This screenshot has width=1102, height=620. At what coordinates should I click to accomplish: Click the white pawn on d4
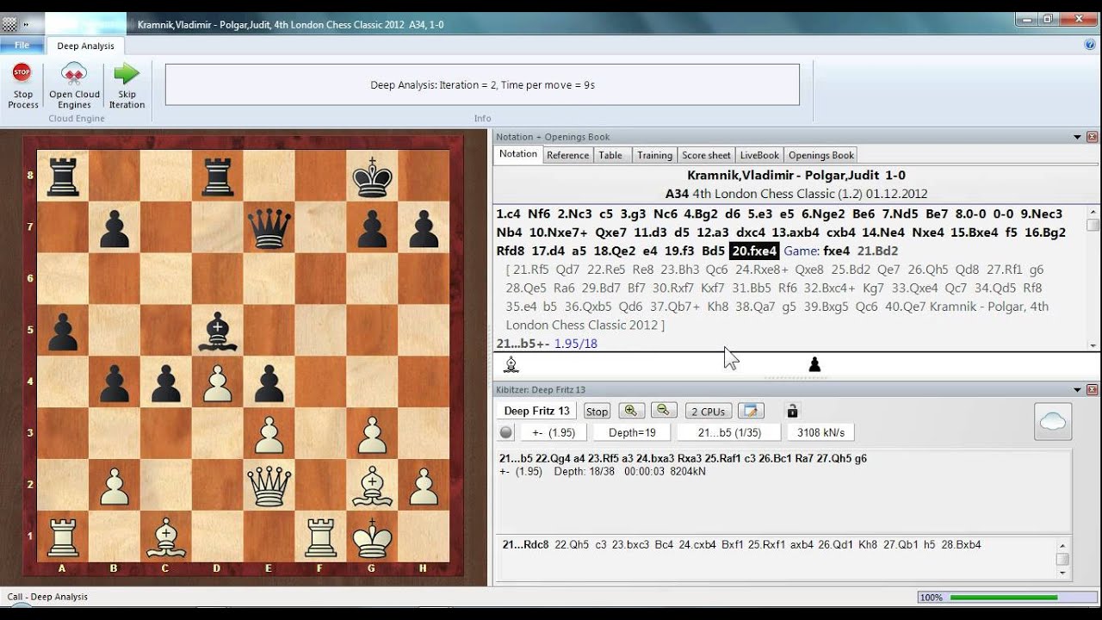tap(218, 385)
